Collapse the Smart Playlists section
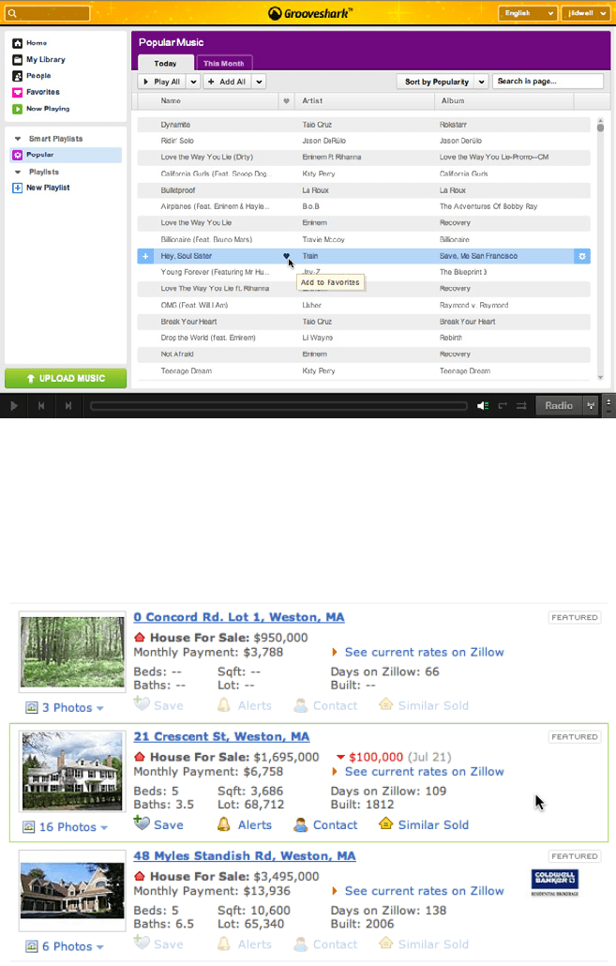The width and height of the screenshot is (616, 966). click(17, 139)
